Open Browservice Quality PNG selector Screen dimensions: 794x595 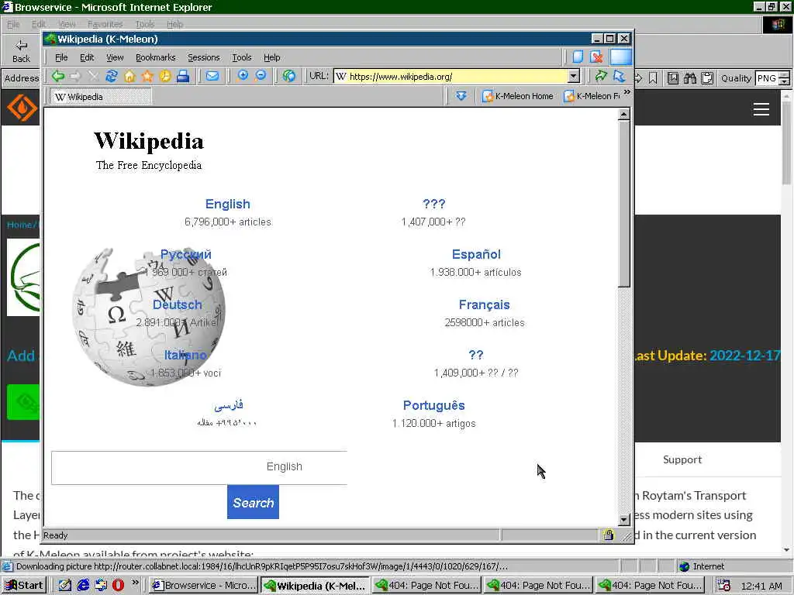(x=772, y=78)
